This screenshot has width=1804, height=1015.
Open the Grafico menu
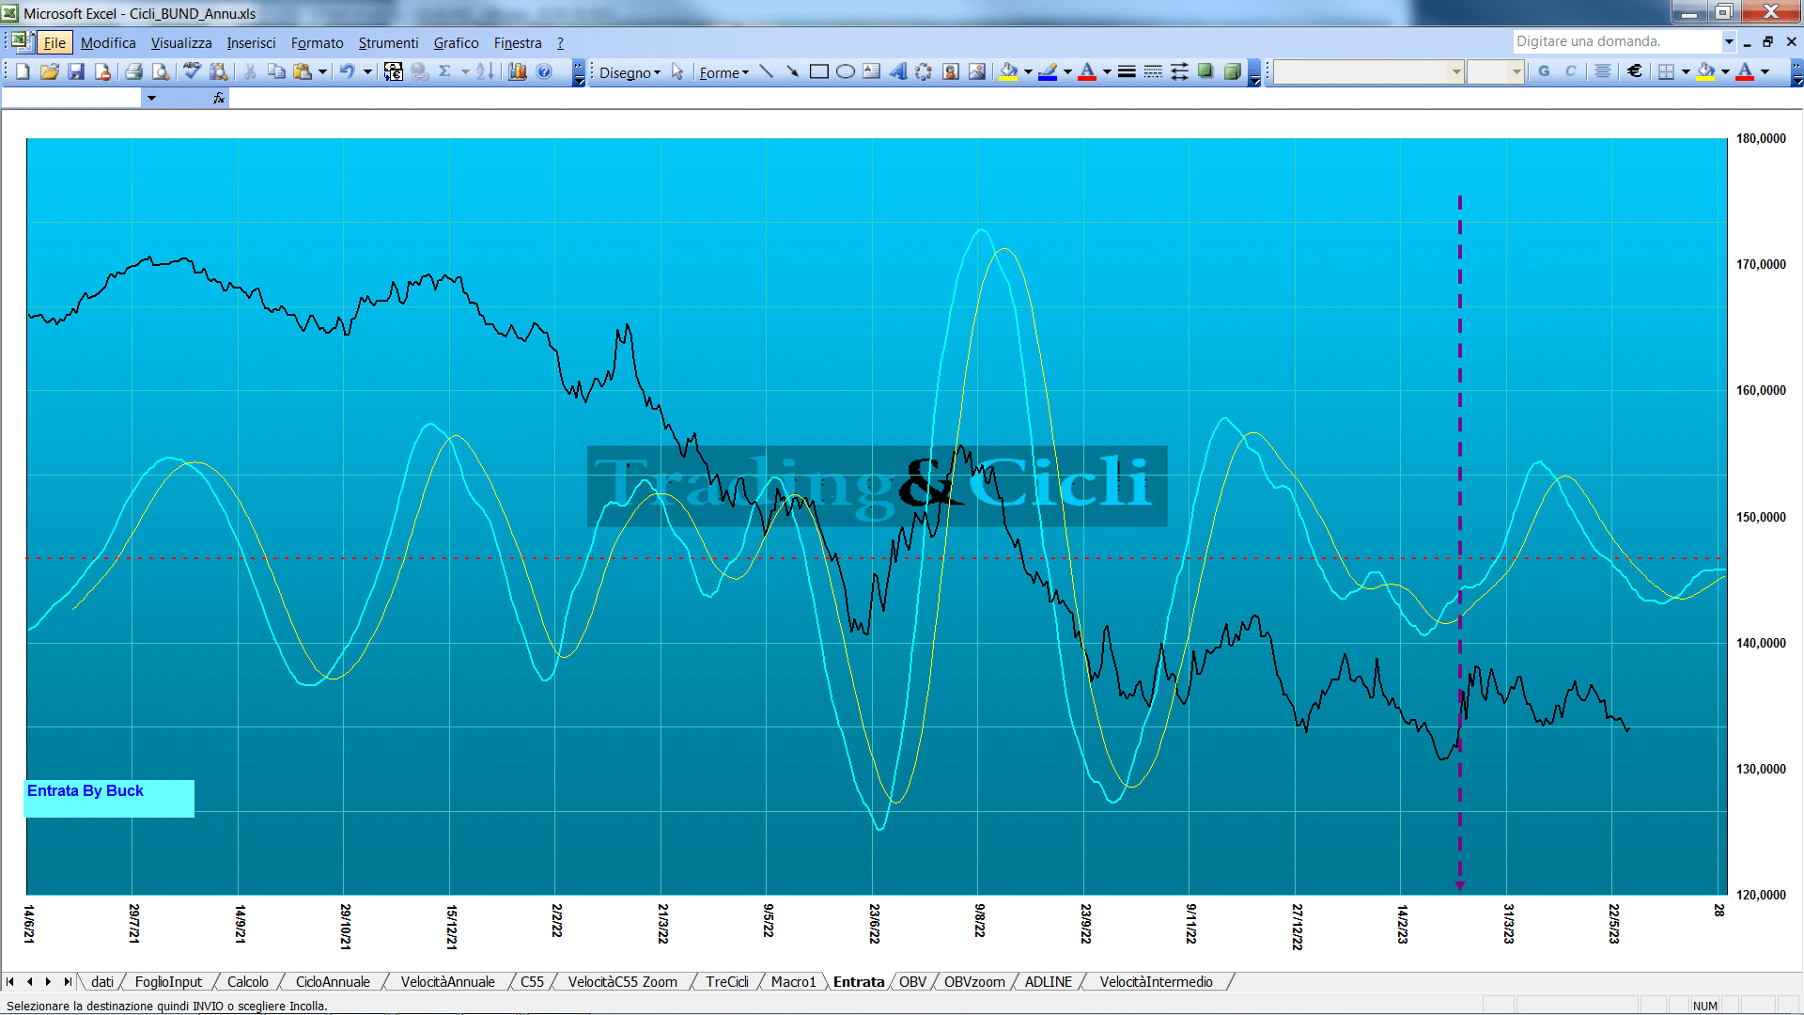tap(456, 43)
